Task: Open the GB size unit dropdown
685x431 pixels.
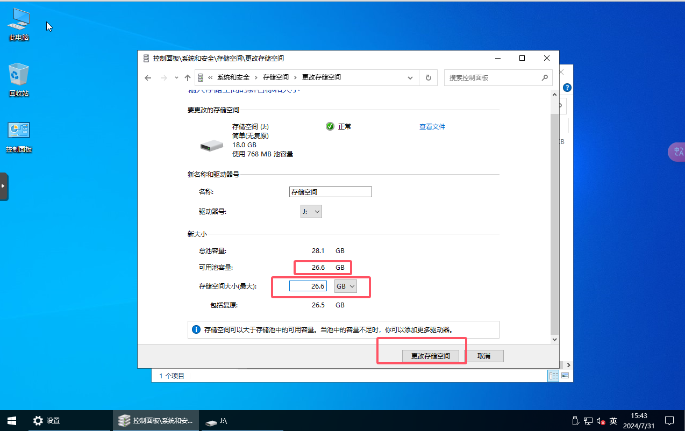Action: pos(346,286)
